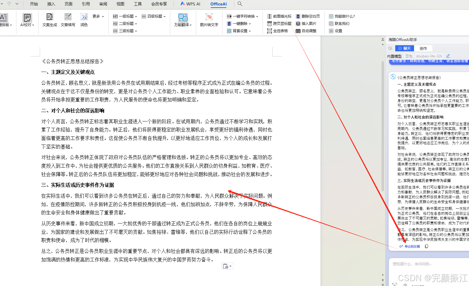Expand the 更多 dropdown
The width and height of the screenshot is (469, 286).
[98, 16]
